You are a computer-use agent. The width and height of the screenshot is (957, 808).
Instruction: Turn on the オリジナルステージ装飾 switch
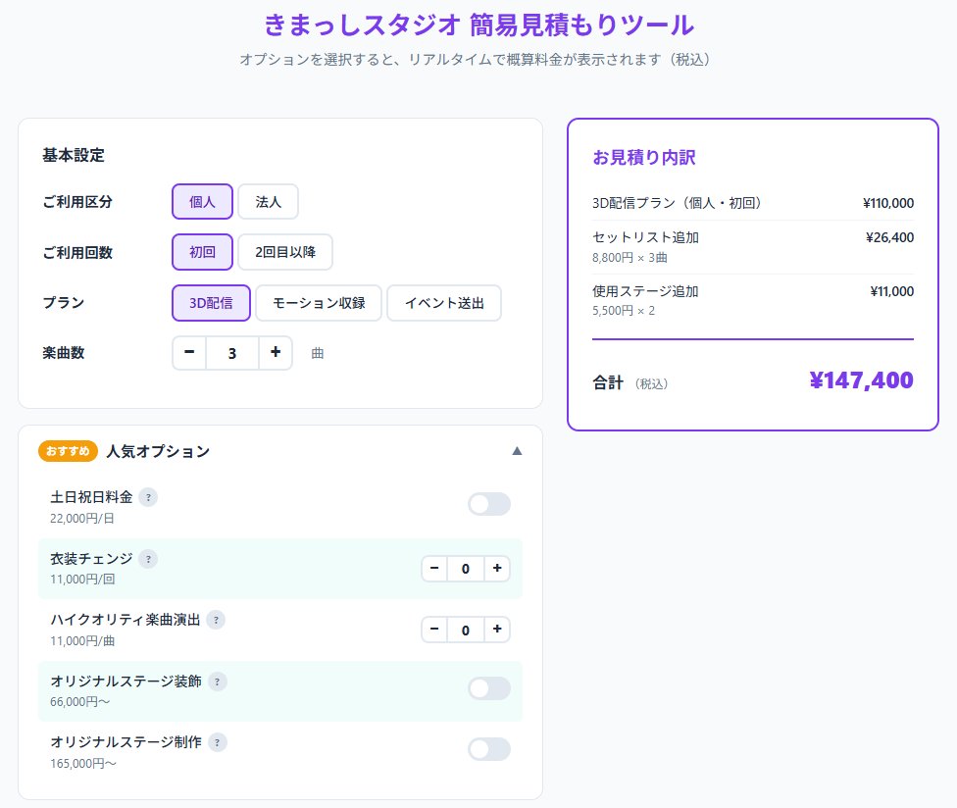(489, 689)
